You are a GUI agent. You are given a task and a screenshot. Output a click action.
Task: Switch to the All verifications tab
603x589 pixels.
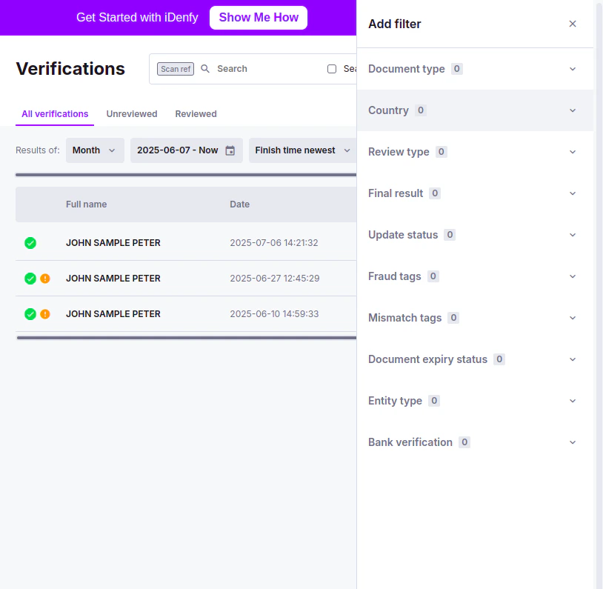55,114
